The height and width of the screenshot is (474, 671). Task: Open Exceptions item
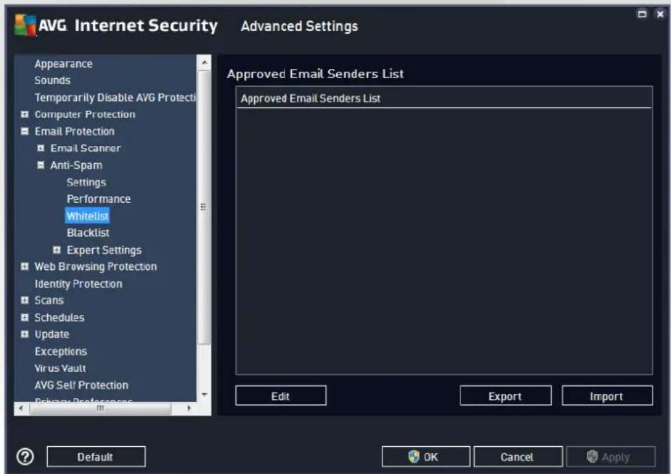60,351
